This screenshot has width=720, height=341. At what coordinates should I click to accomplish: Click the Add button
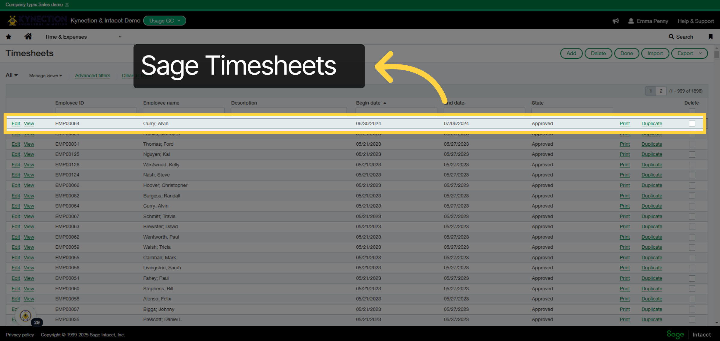click(x=571, y=53)
